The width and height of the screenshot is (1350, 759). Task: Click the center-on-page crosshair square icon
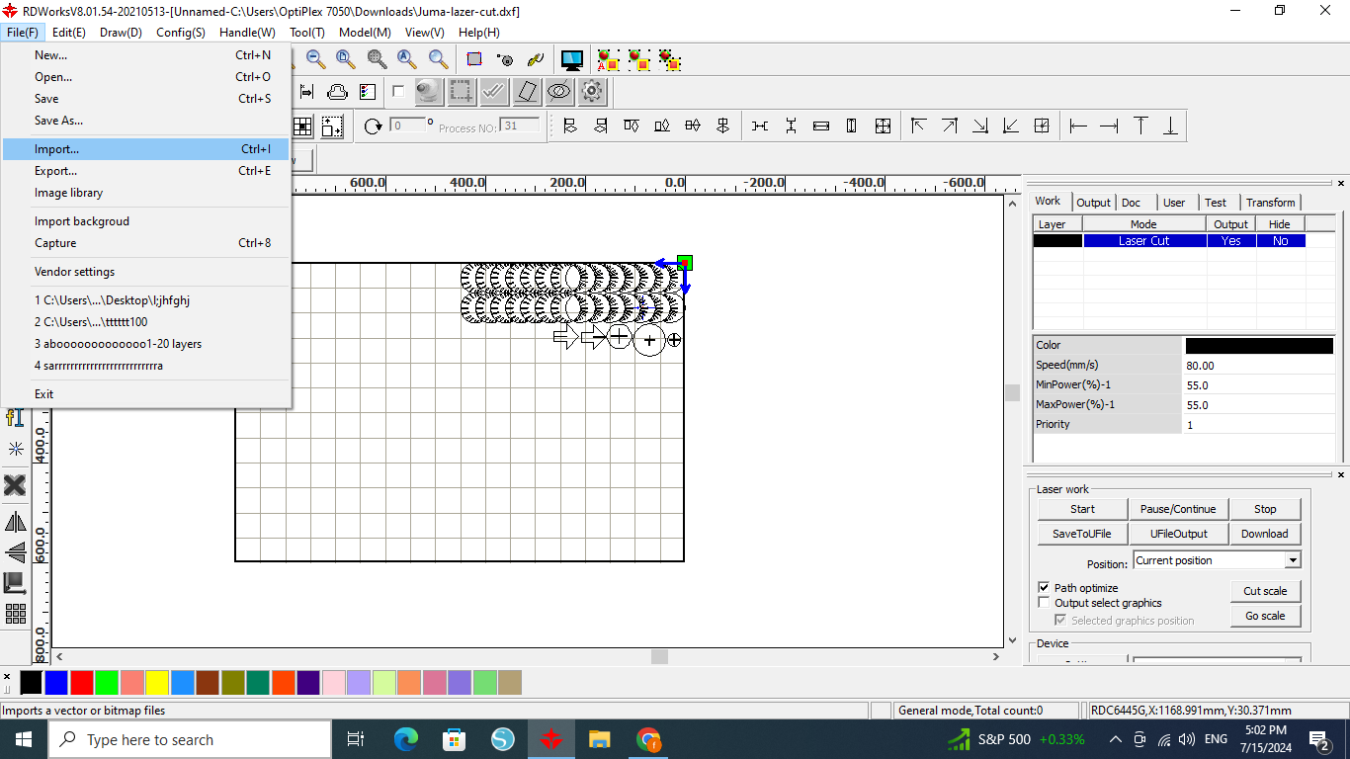(1041, 126)
